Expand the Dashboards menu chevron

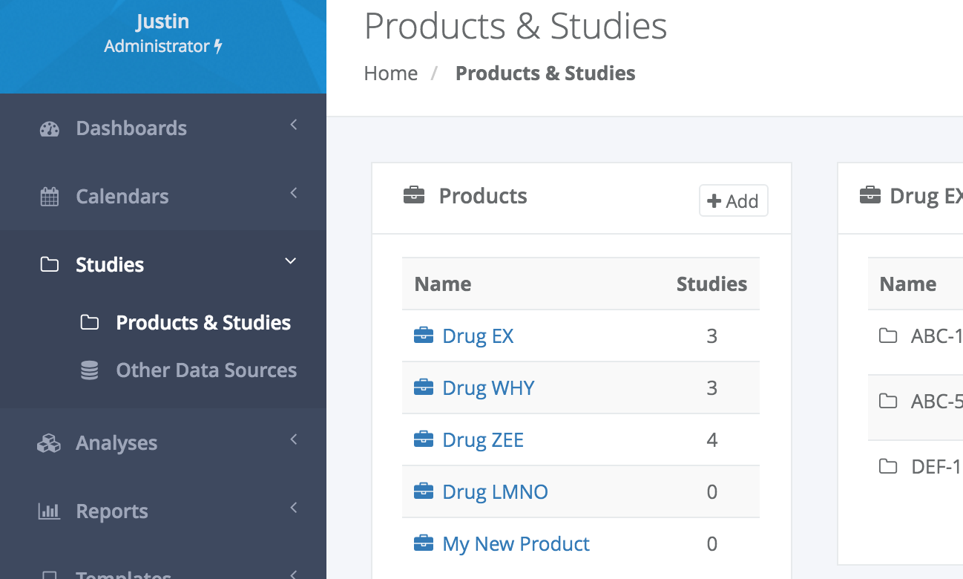pos(294,125)
